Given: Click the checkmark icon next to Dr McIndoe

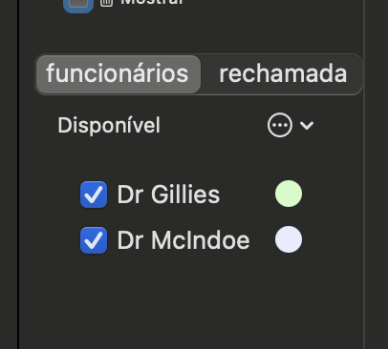Looking at the screenshot, I should coord(94,240).
